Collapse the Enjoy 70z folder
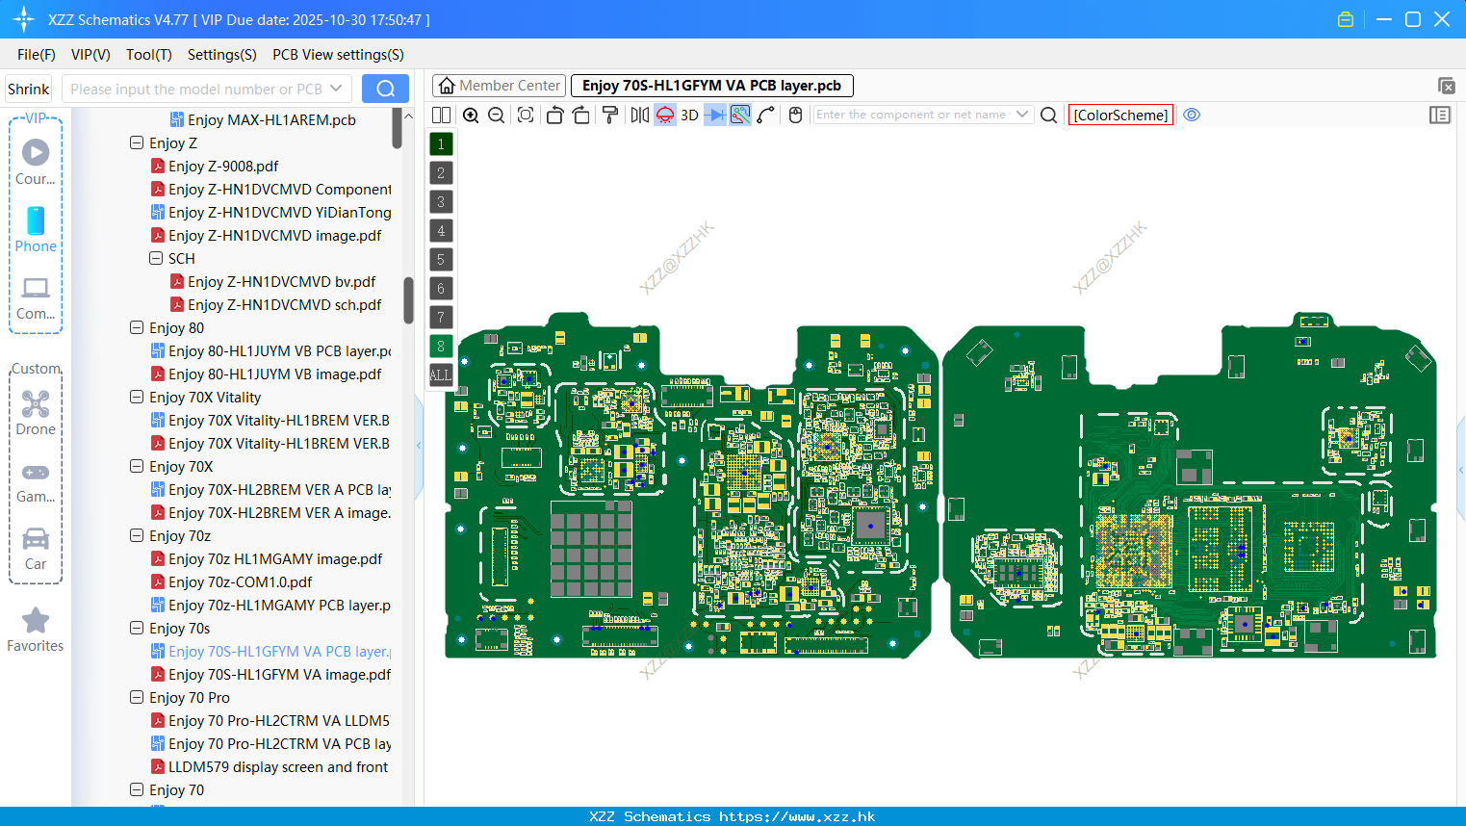Image resolution: width=1466 pixels, height=826 pixels. (137, 535)
